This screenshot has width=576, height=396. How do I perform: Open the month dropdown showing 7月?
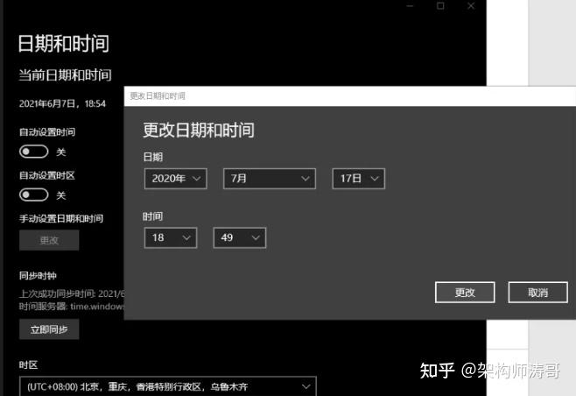tap(270, 179)
